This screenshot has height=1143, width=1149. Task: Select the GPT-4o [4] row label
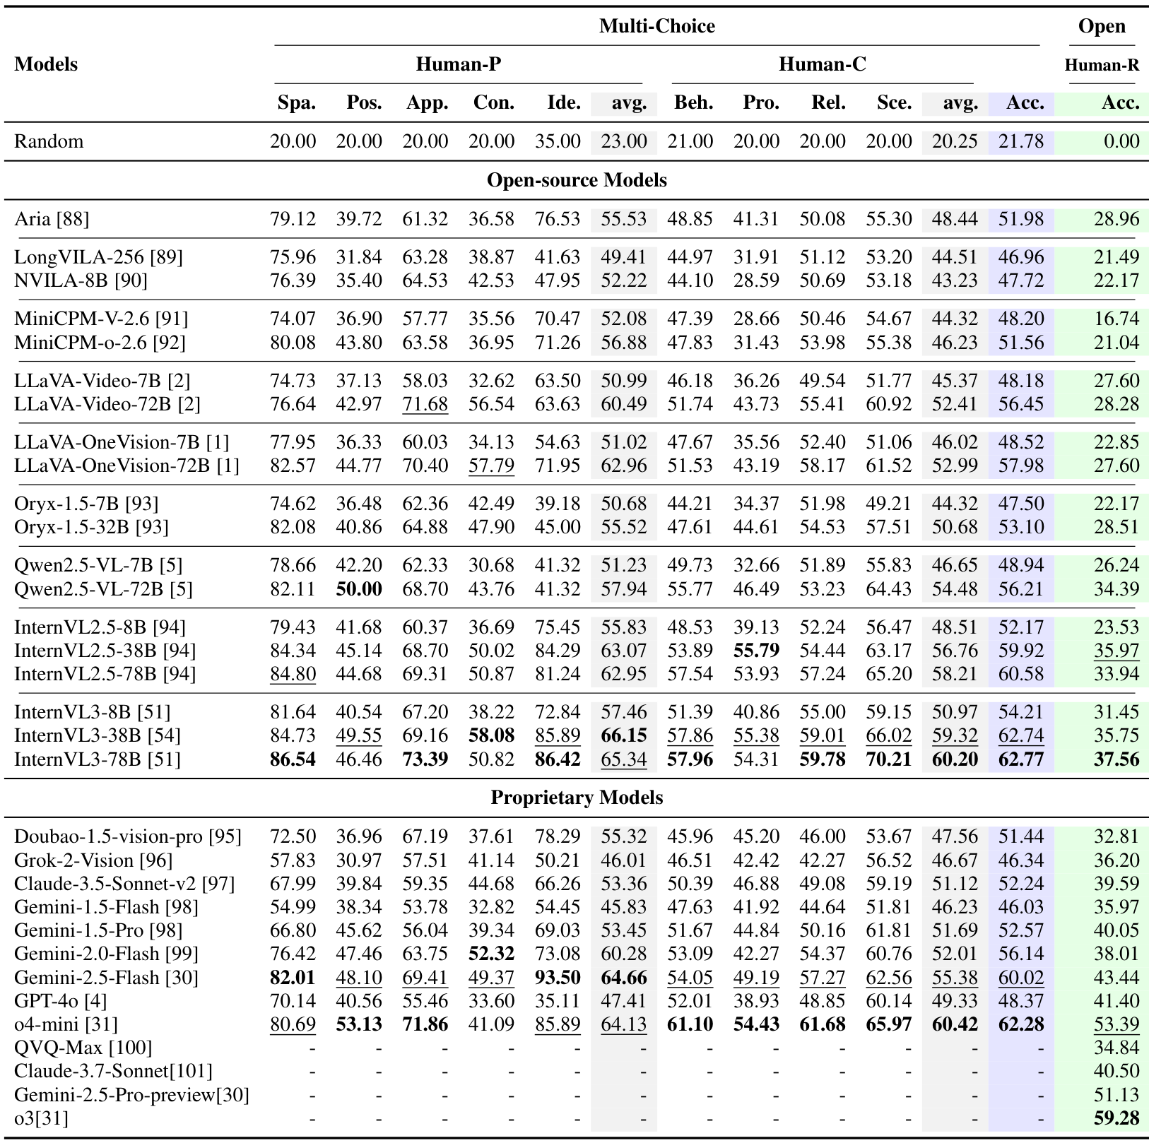click(61, 1001)
